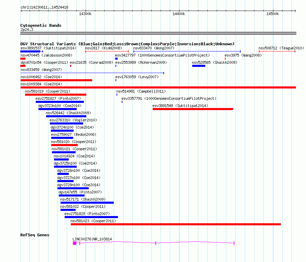This screenshot has height=262, width=306.
Task: Open nsv581020 (Cooper2011) label
Action: (74, 142)
